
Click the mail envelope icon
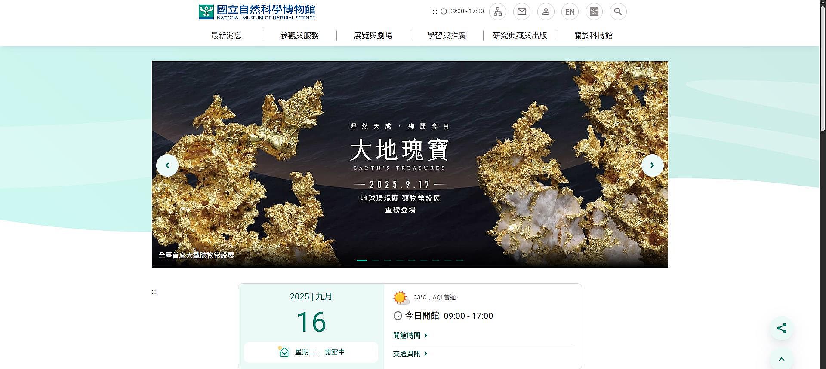[x=521, y=12]
